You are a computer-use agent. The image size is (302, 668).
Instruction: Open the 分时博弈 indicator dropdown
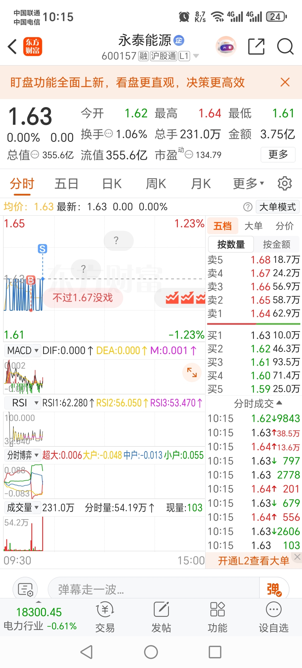(23, 455)
